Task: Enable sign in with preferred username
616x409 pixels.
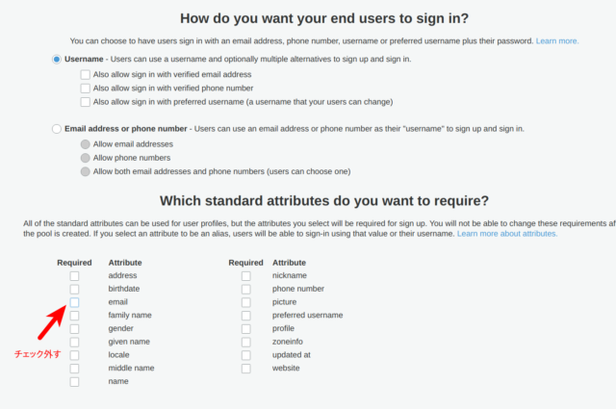Action: click(86, 101)
